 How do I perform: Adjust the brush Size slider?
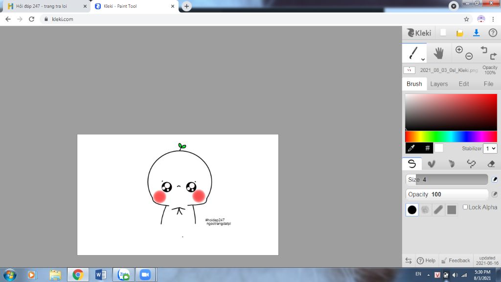(447, 180)
